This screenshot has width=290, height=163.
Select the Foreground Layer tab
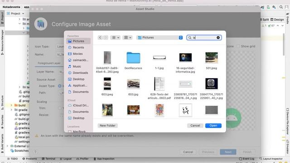tap(49, 63)
